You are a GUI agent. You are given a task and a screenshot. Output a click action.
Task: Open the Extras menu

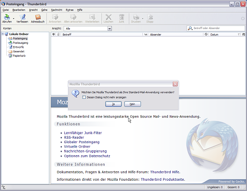(x=70, y=10)
